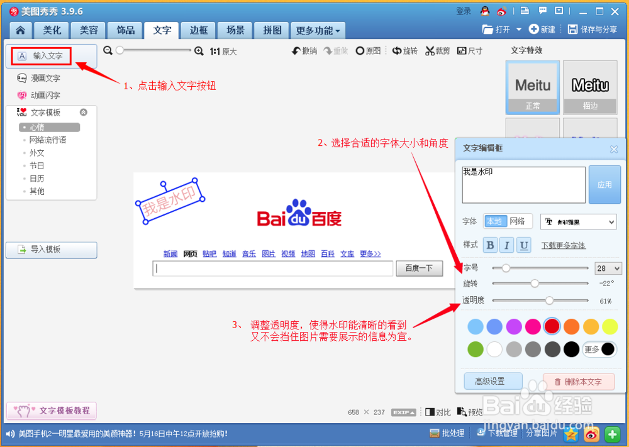Click the 1:1 原大 button

pyautogui.click(x=223, y=52)
